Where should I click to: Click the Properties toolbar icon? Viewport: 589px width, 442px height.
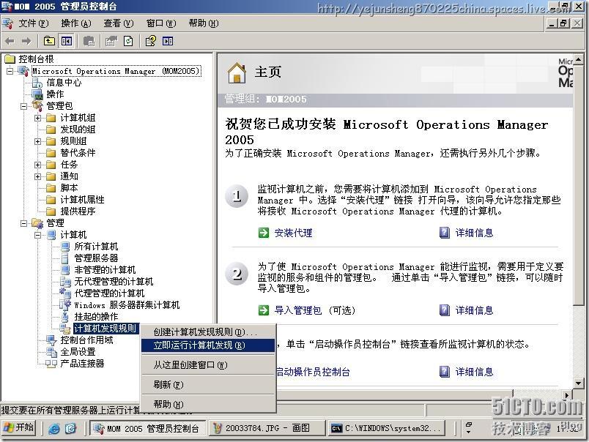pos(111,41)
